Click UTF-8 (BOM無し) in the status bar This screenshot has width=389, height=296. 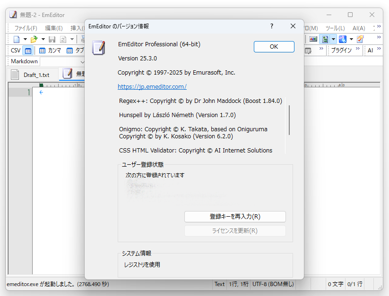click(x=272, y=284)
